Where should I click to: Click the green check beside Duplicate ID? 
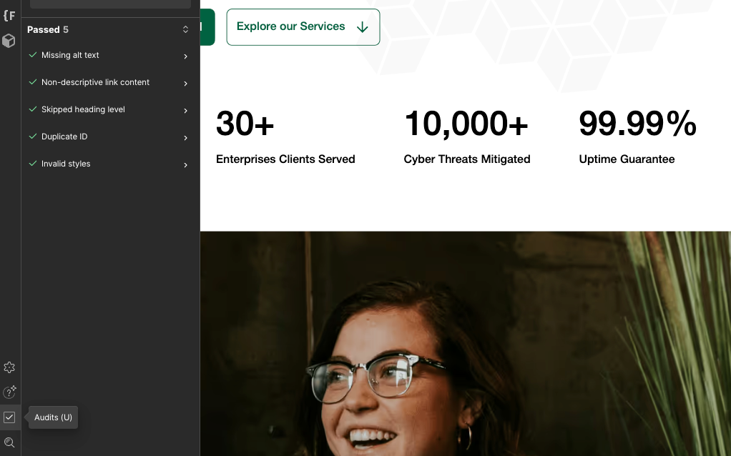(33, 137)
